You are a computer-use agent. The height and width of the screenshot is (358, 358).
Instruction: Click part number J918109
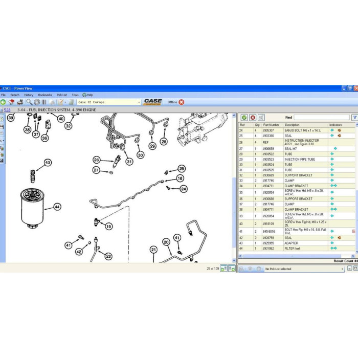268,224
